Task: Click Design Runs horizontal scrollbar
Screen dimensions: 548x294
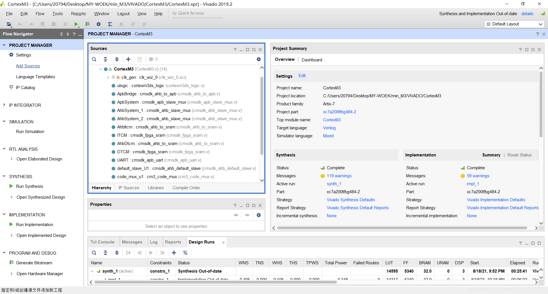Action: pos(215,282)
